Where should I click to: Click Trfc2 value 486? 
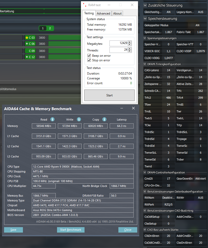coord(169,98)
